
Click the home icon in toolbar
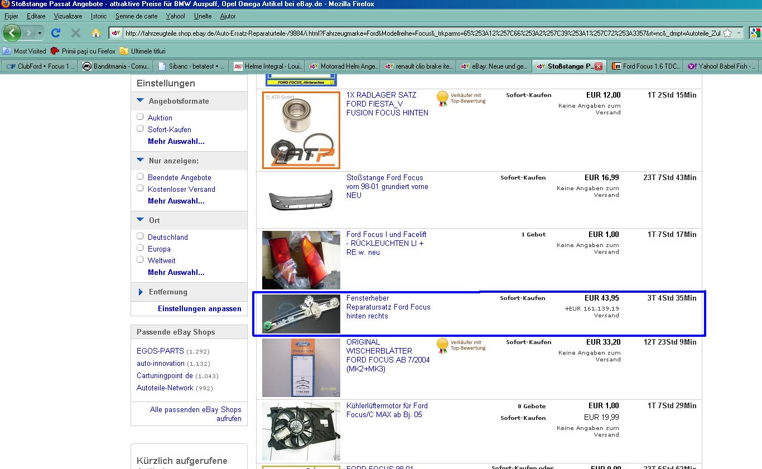[x=96, y=33]
